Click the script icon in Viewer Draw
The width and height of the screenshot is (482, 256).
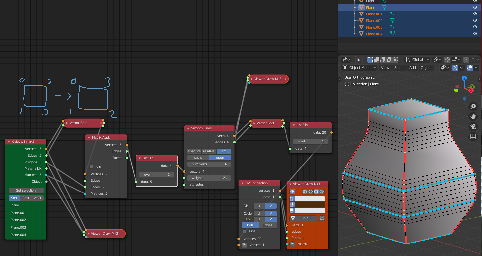point(322,192)
